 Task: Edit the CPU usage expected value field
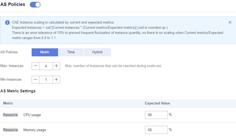[156, 115]
